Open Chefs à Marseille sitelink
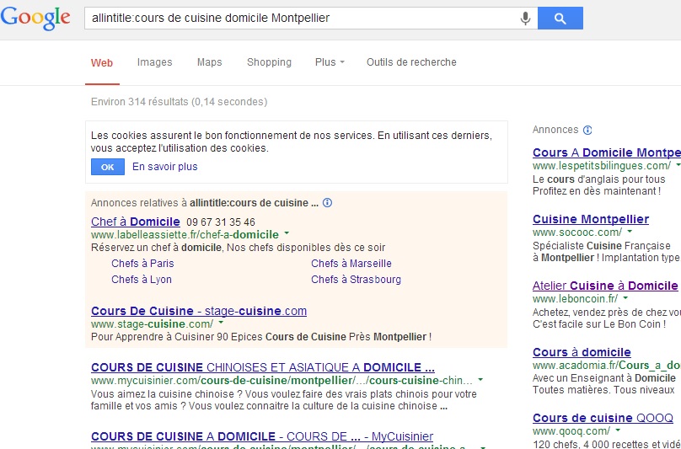681x449 pixels. click(351, 264)
